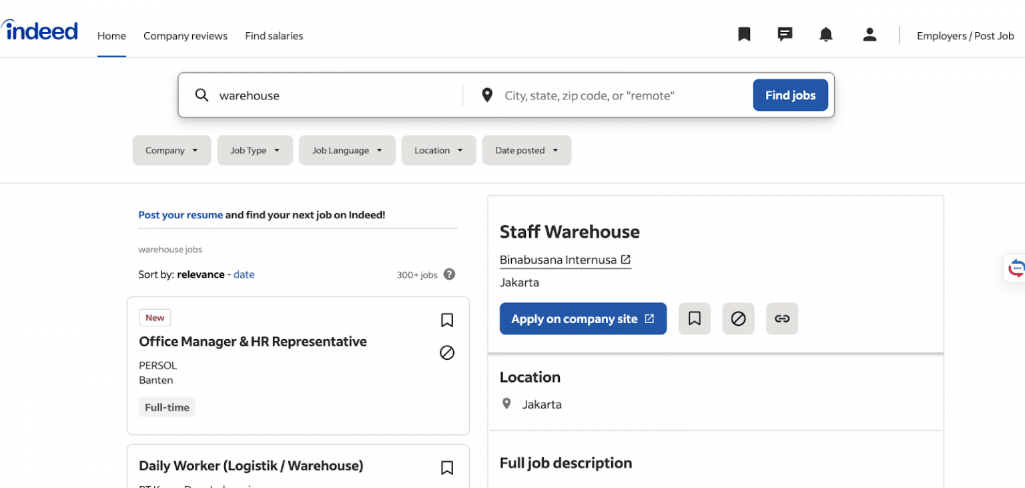Mark Office Manager job as not interested

point(446,352)
